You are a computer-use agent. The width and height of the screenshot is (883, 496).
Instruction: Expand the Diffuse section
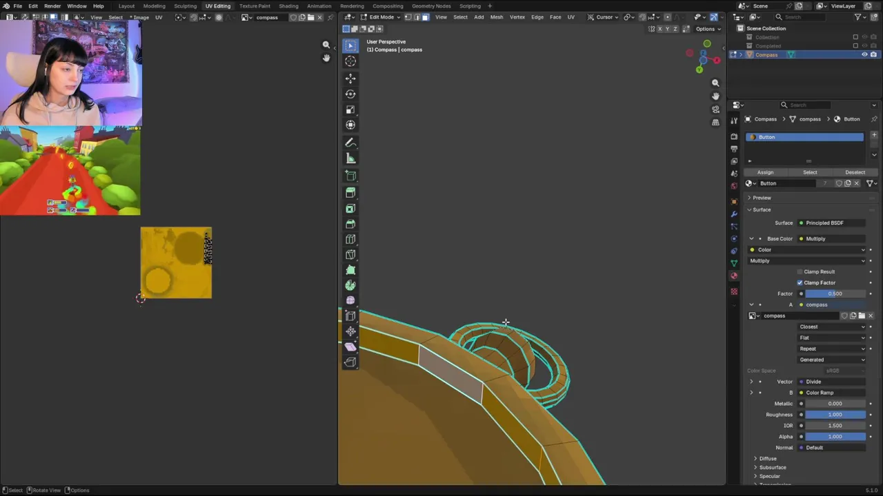click(x=768, y=458)
